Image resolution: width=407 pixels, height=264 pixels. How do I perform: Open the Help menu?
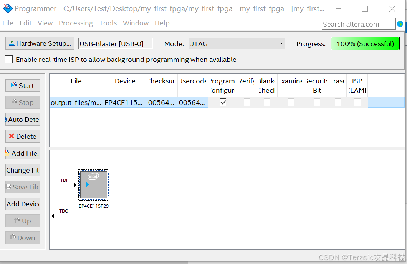click(x=162, y=23)
